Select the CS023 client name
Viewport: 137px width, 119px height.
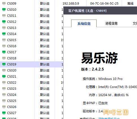tap(12, 89)
